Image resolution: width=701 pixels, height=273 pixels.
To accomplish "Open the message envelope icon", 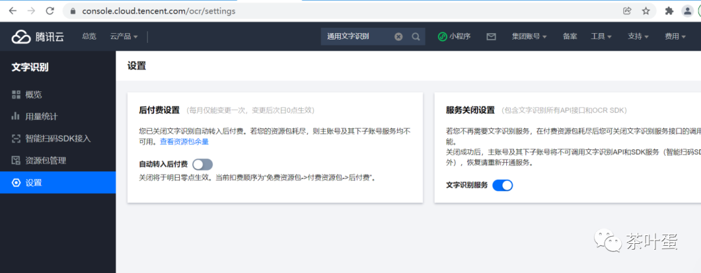I will [x=491, y=37].
